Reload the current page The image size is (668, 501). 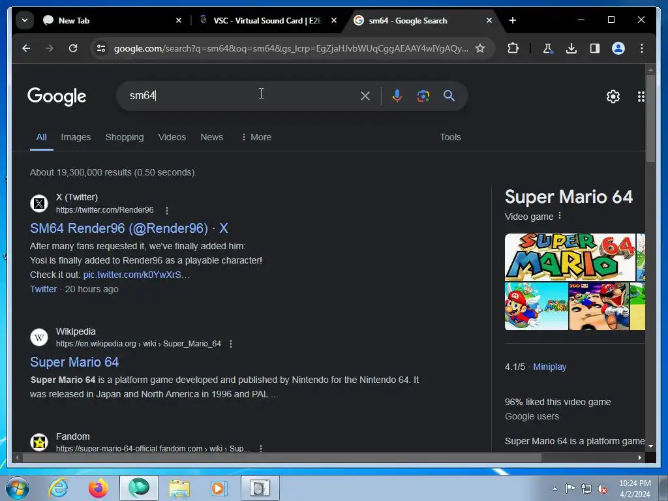(x=73, y=48)
